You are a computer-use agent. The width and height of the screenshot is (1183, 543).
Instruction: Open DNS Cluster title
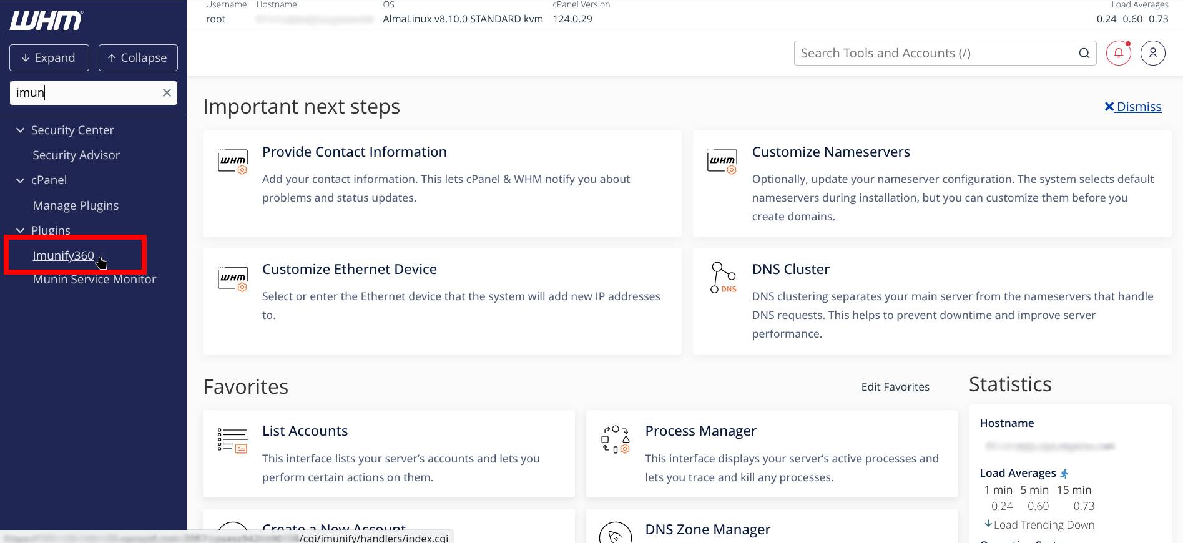(791, 269)
